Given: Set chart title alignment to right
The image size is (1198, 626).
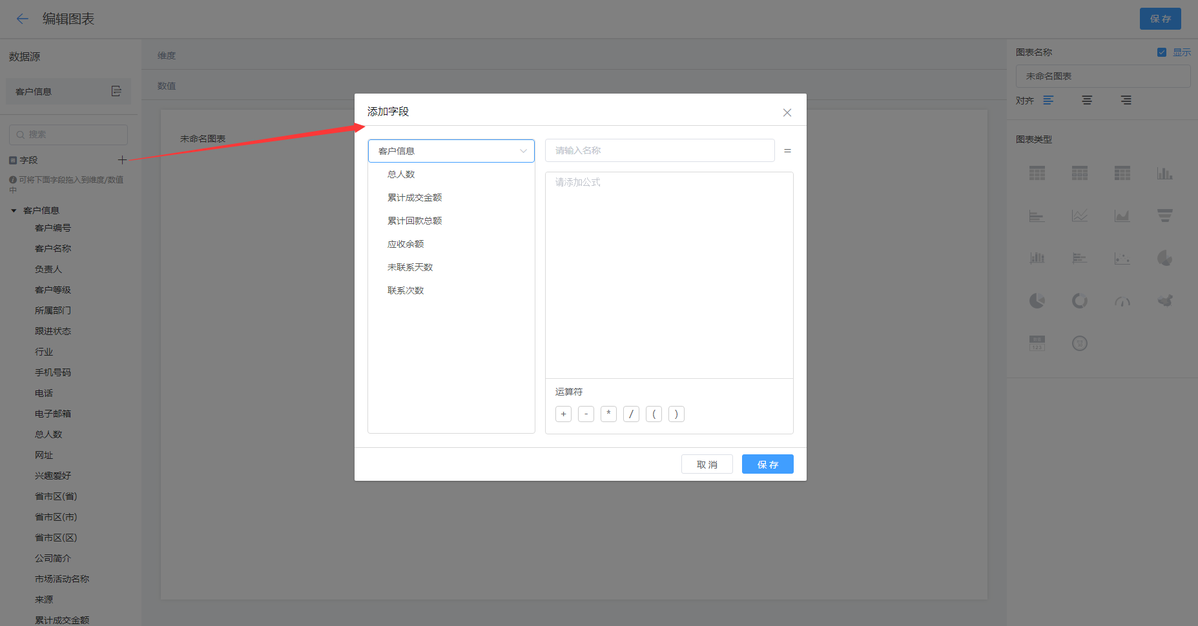Looking at the screenshot, I should pos(1126,100).
